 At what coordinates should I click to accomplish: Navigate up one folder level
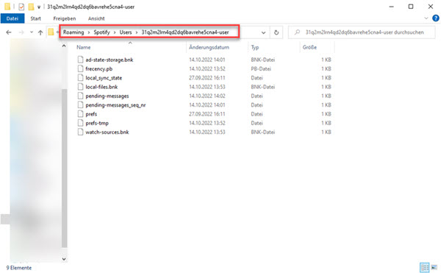coord(40,32)
